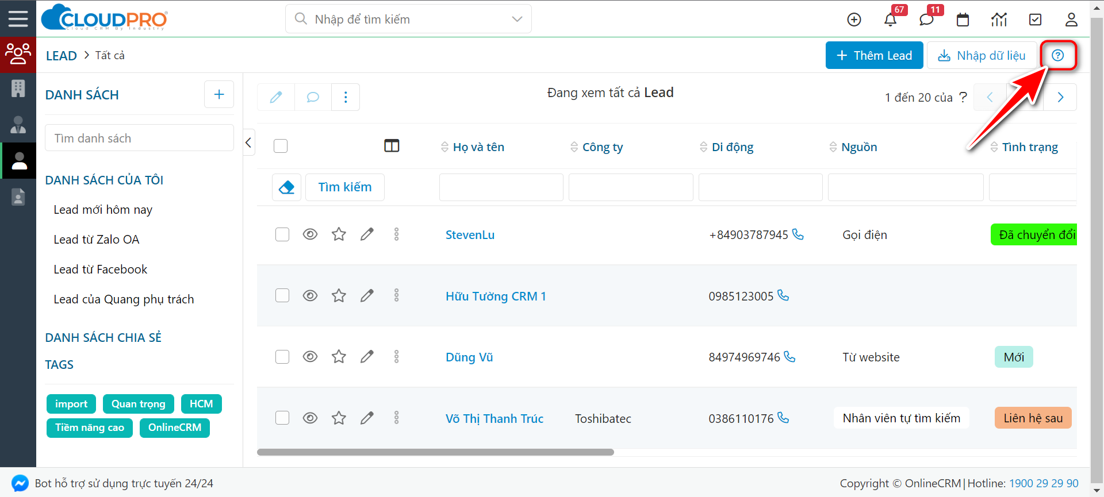Viewport: 1104px width, 497px height.
Task: Clear filters with the eraser icon
Action: click(286, 187)
